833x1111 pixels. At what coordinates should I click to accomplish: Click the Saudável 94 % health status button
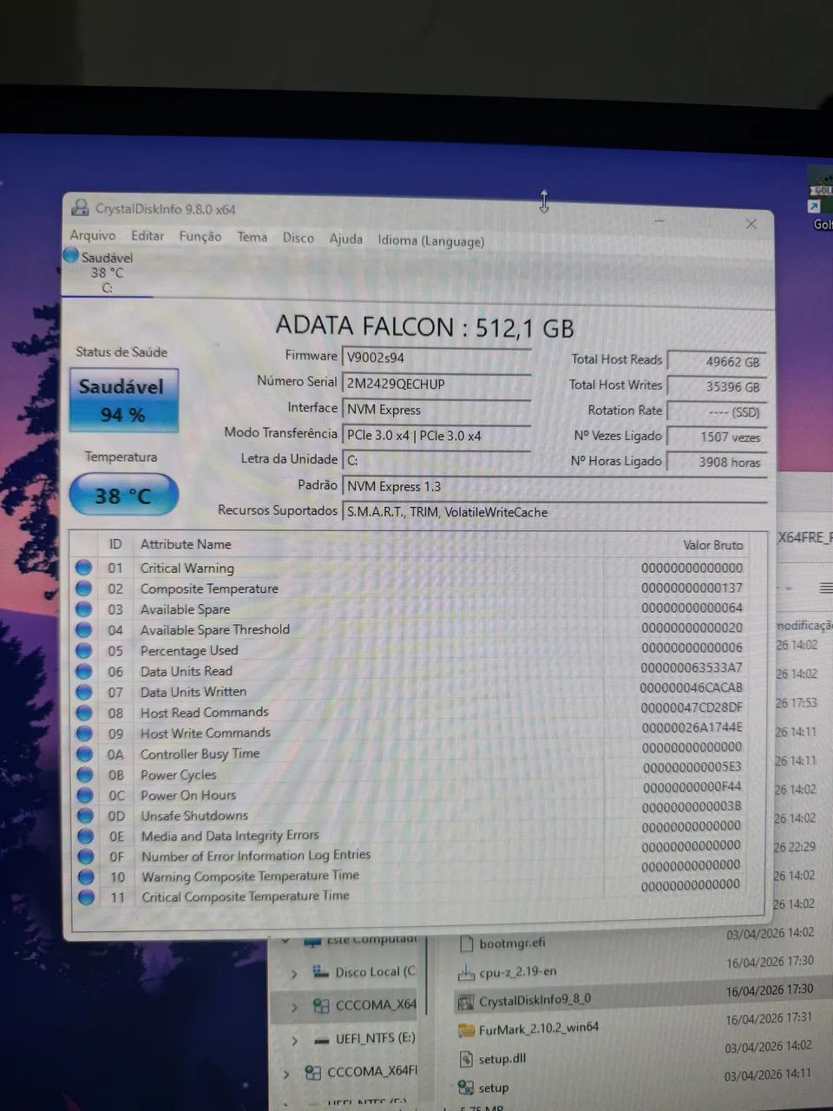123,400
